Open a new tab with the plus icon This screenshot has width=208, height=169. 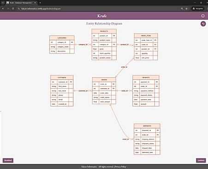click(40, 3)
